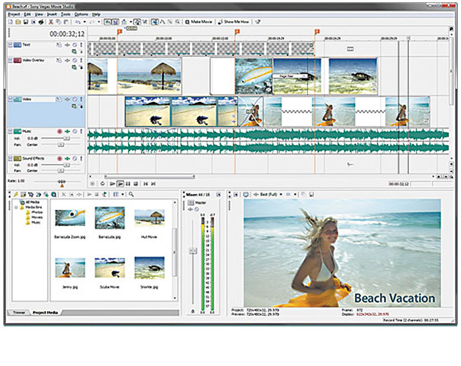Click the Paste icon in main toolbar

point(66,22)
